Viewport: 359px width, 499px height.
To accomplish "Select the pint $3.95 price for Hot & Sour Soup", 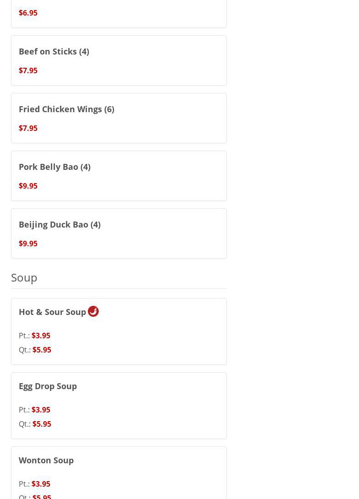I will click(41, 336).
